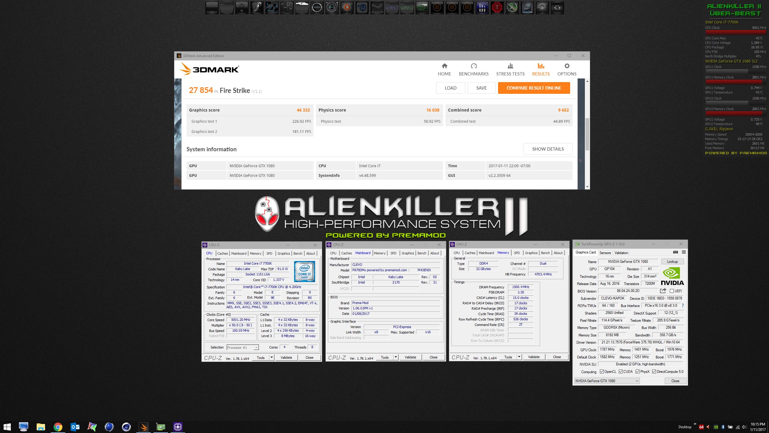Open the 3DMark RESULTS tab
Viewport: 769px width, 433px height.
pyautogui.click(x=541, y=70)
